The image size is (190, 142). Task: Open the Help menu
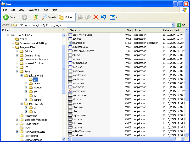[54, 10]
